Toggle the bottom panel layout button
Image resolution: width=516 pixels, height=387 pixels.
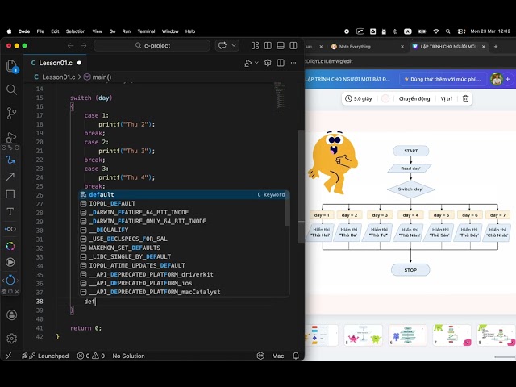click(281, 45)
